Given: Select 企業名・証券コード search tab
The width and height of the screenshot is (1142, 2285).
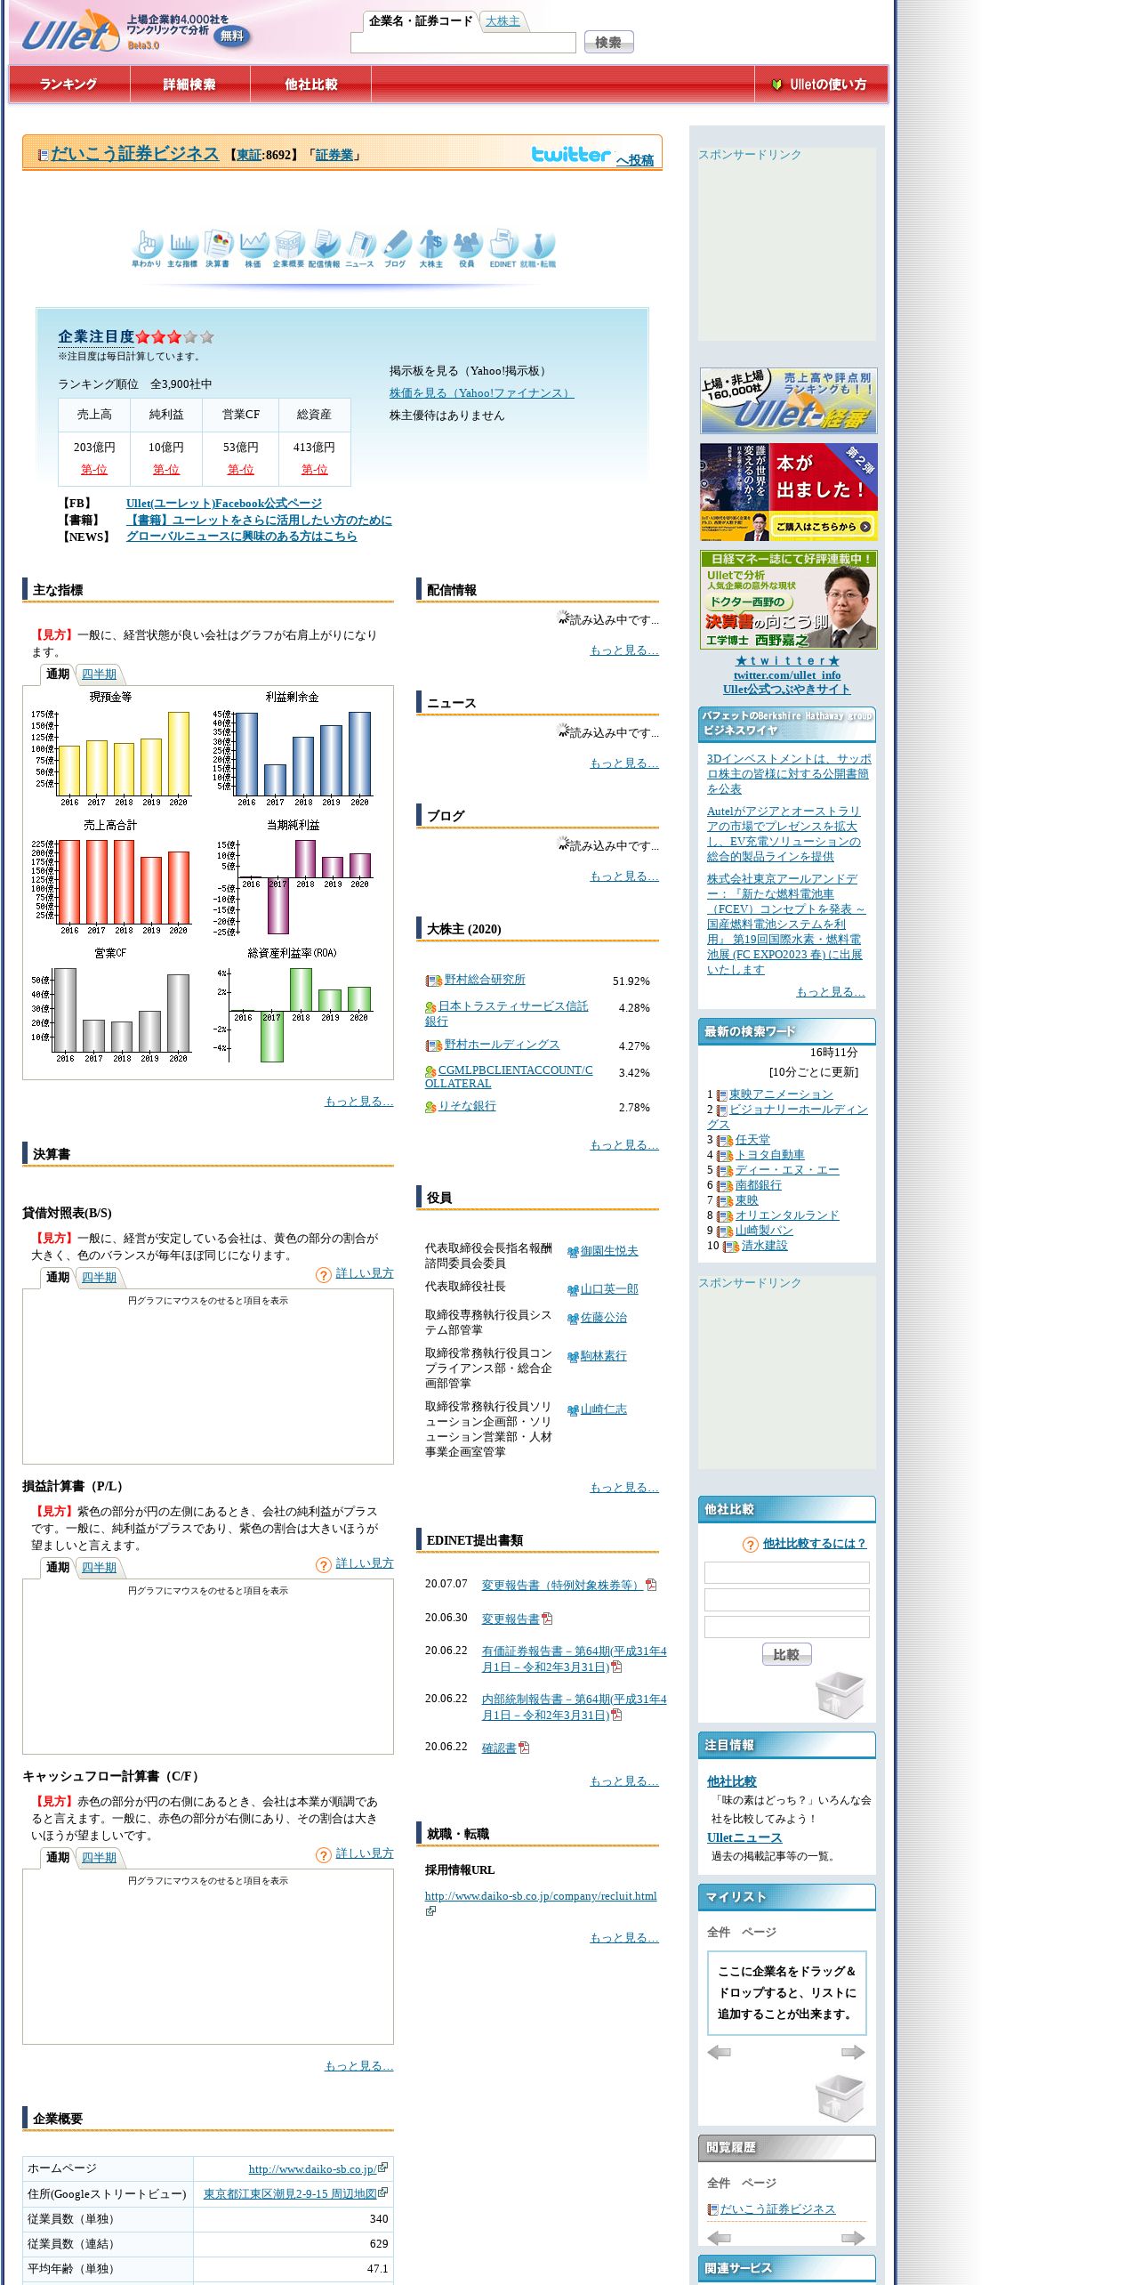Looking at the screenshot, I should coord(421,21).
